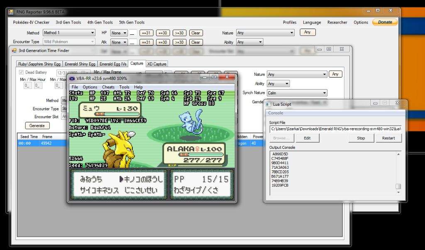The image size is (425, 250).
Task: Click the Console header in Lua Script
Action: click(276, 113)
